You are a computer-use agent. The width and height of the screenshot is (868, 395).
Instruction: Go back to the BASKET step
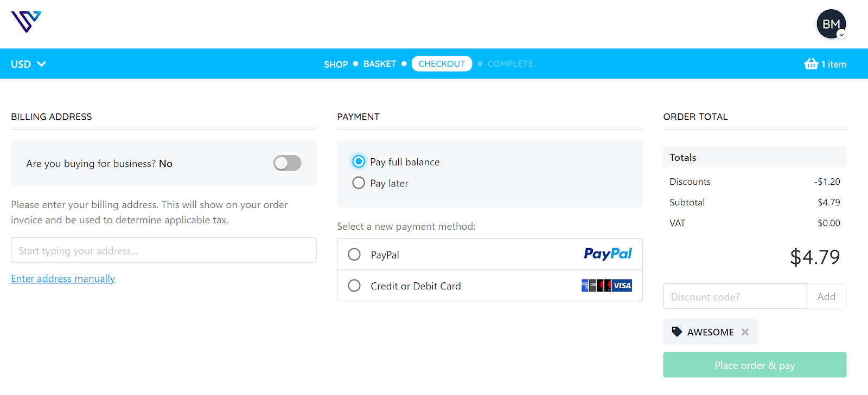380,64
